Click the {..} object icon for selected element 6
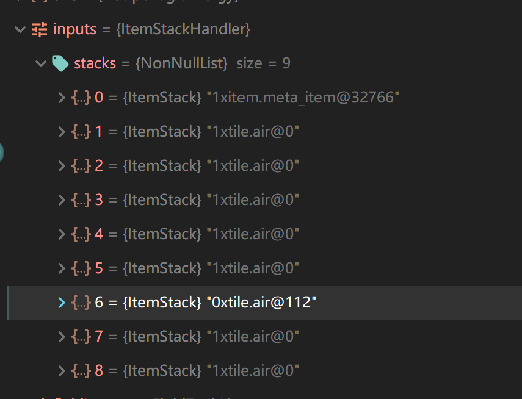Image resolution: width=522 pixels, height=399 pixels. click(x=81, y=302)
